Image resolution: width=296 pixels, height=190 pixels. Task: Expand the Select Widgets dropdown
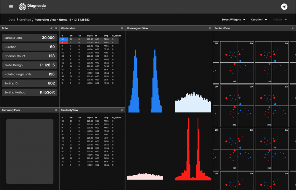[x=233, y=20]
